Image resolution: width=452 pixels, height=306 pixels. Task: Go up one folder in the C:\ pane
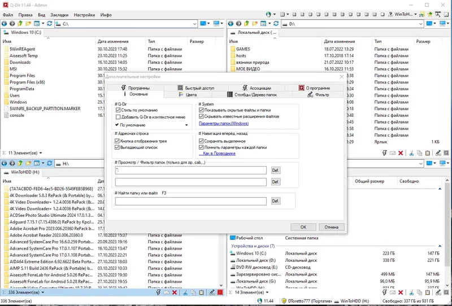[20, 24]
